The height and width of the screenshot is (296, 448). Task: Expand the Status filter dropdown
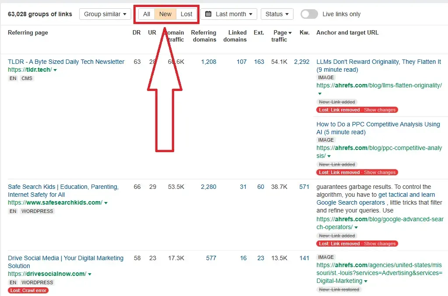point(276,14)
